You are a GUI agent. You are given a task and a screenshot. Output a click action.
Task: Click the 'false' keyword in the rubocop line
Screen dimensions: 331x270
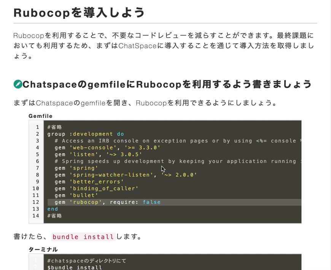(x=151, y=202)
